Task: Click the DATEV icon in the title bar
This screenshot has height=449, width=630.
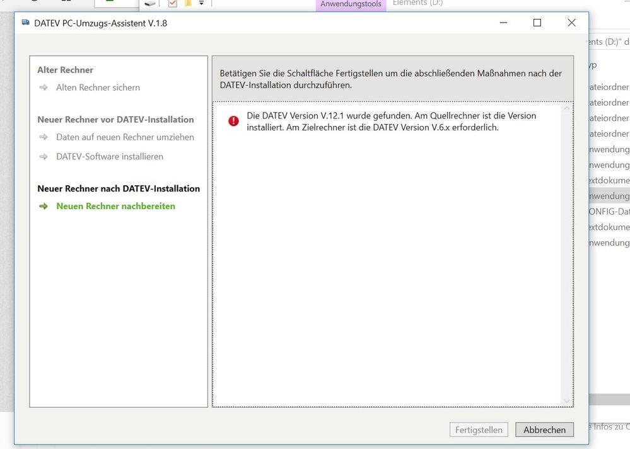Action: point(25,22)
